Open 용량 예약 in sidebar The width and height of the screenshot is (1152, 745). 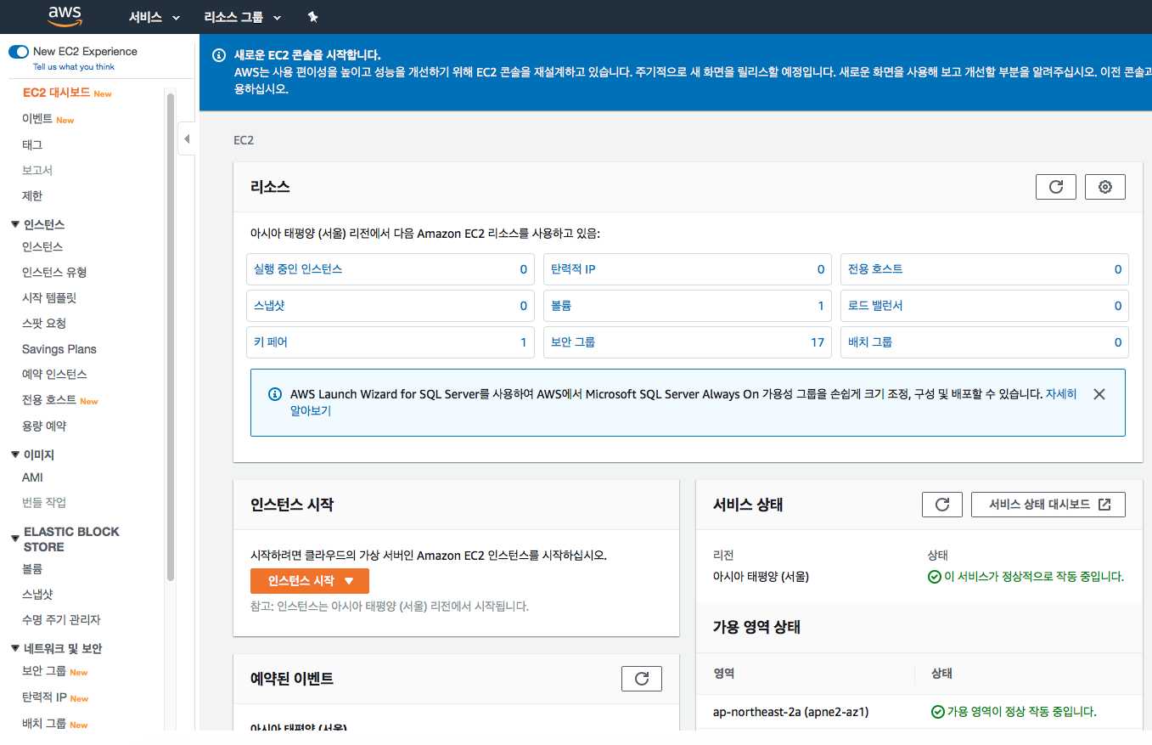pyautogui.click(x=44, y=426)
